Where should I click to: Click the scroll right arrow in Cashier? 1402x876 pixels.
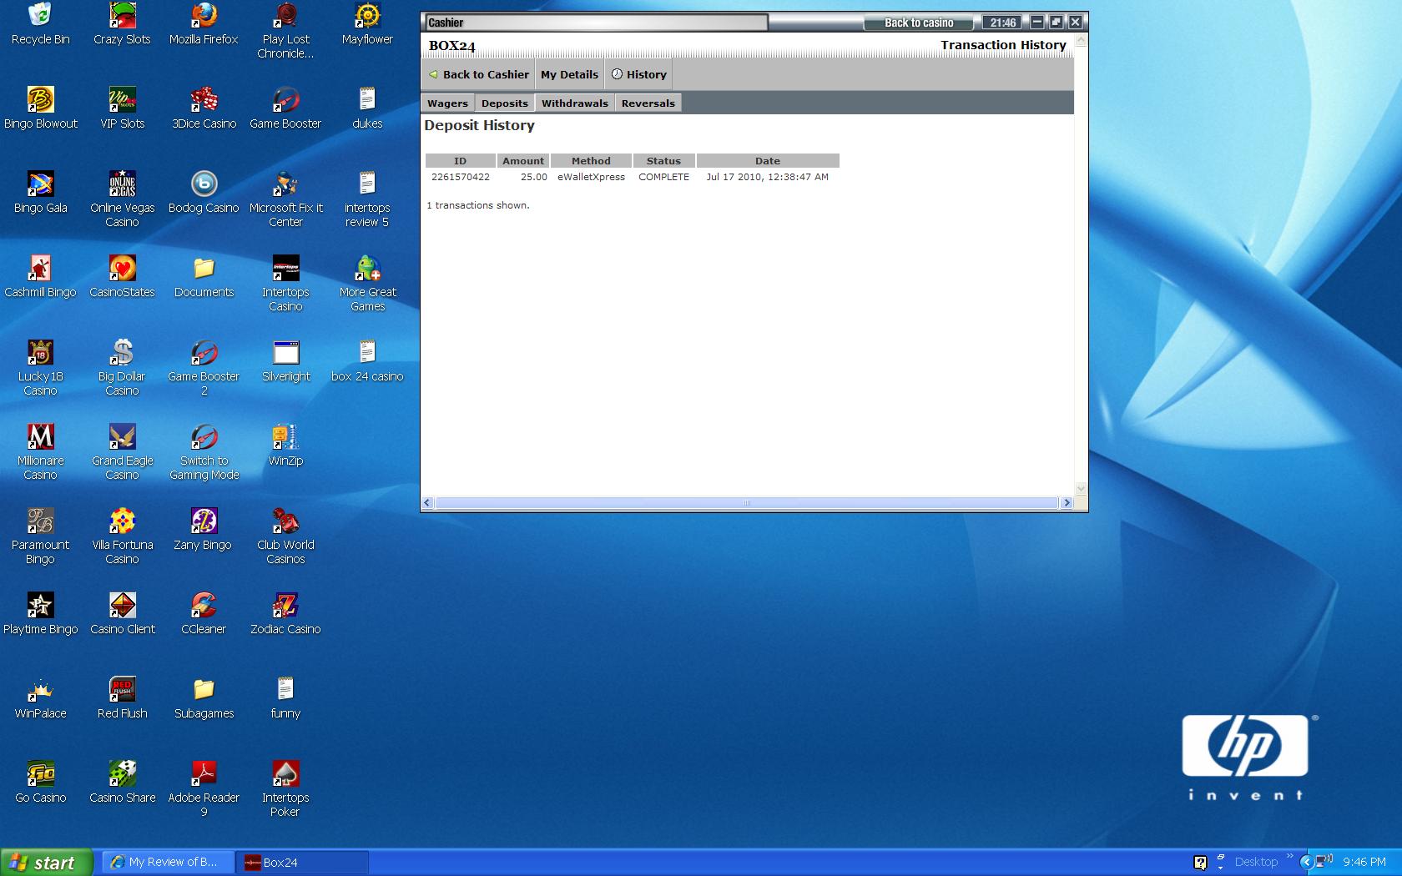pyautogui.click(x=1066, y=502)
